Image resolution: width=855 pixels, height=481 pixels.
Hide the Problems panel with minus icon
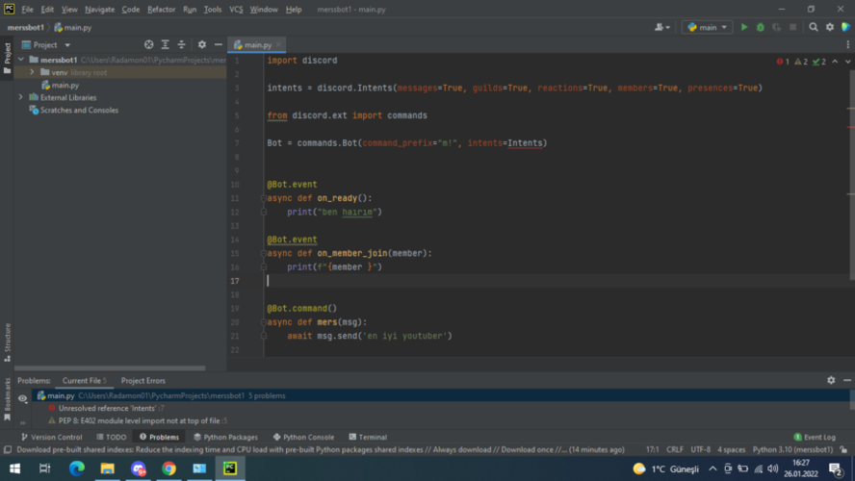(x=847, y=380)
